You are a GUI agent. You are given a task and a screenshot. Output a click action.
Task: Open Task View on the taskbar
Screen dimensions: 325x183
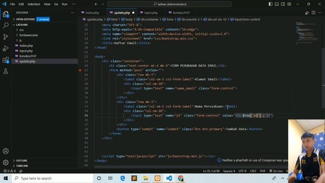110,178
